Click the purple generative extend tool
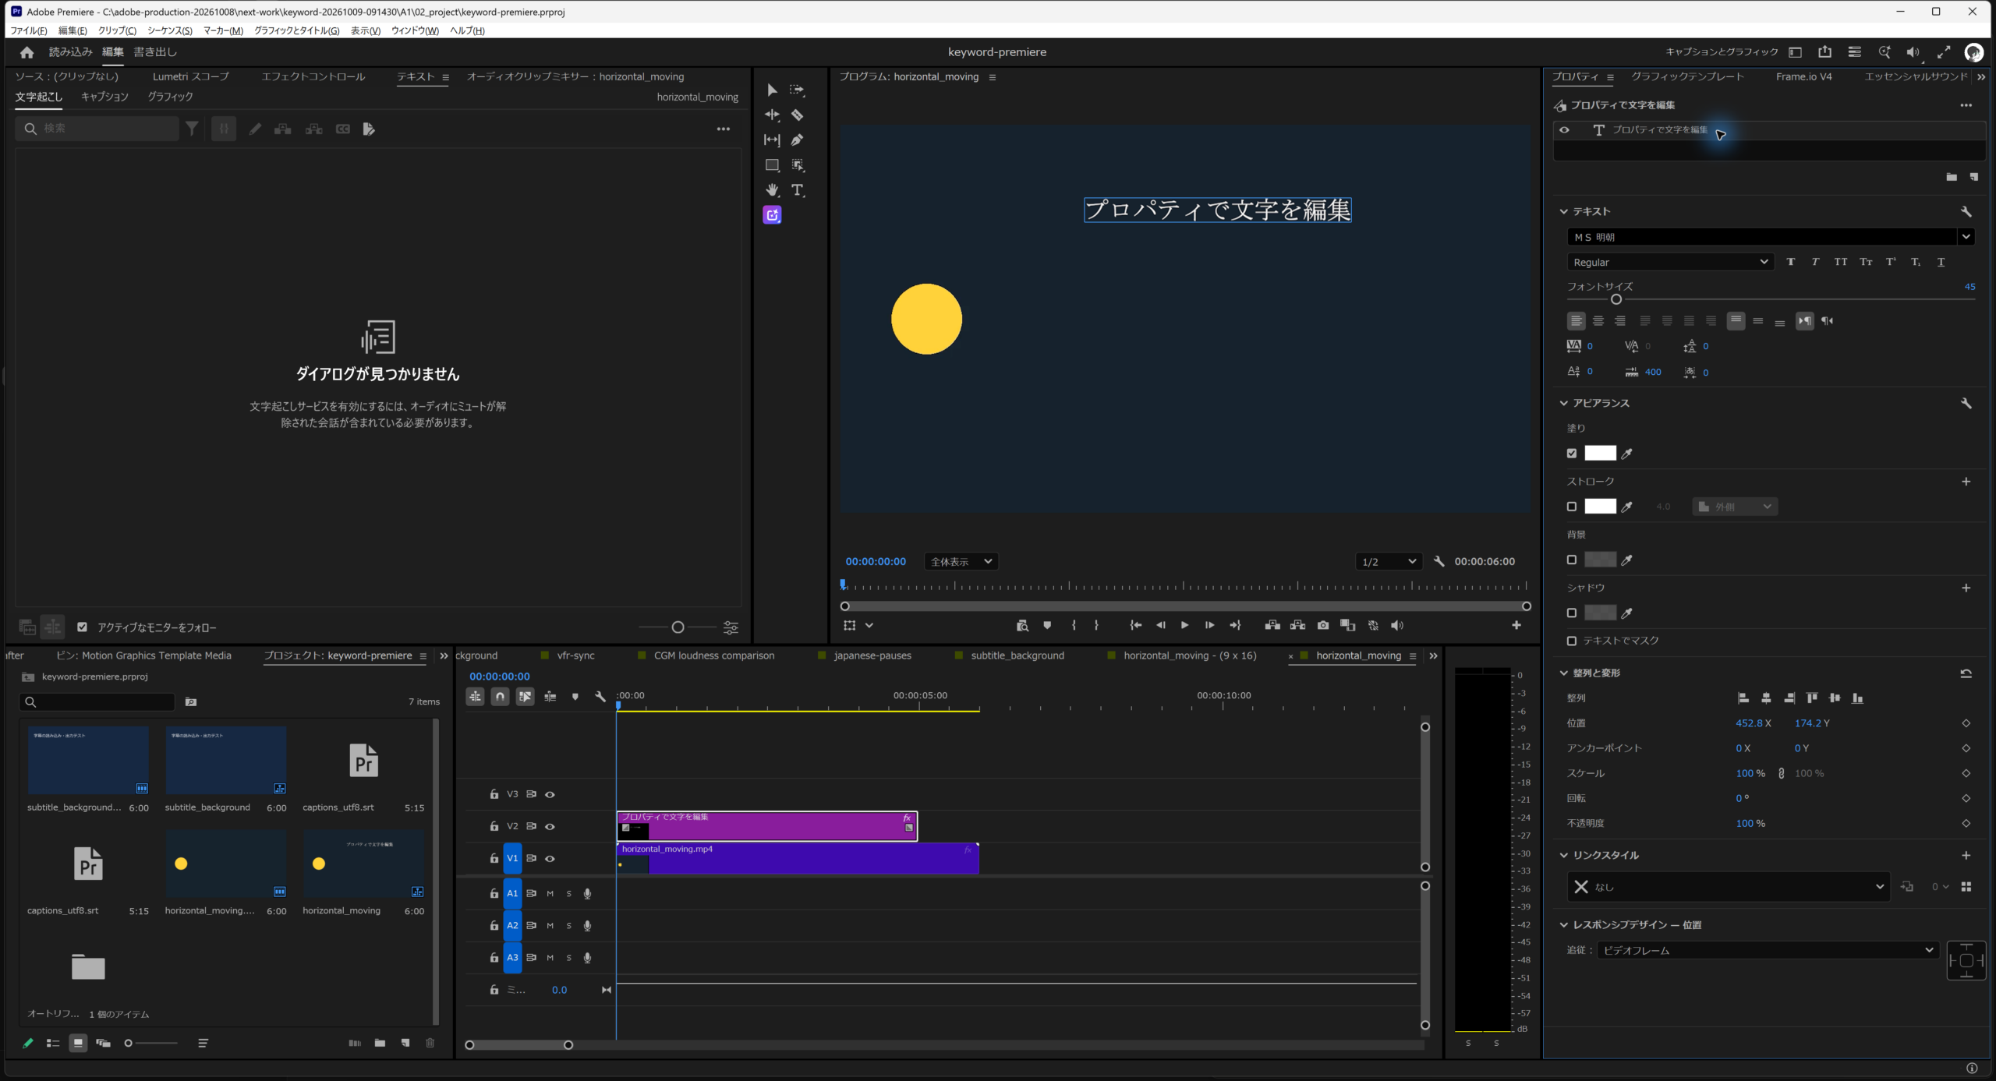1996x1081 pixels. pyautogui.click(x=772, y=215)
